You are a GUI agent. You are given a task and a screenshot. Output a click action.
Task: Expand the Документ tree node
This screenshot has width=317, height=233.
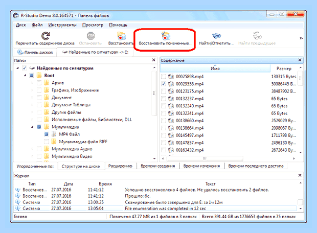coord(32,98)
